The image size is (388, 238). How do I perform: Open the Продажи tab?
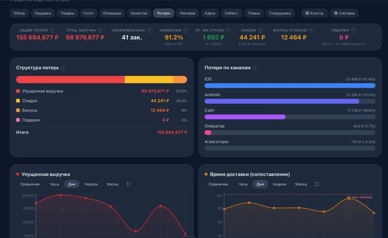tap(43, 13)
